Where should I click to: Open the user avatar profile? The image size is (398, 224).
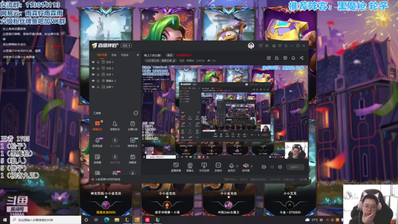(x=251, y=46)
